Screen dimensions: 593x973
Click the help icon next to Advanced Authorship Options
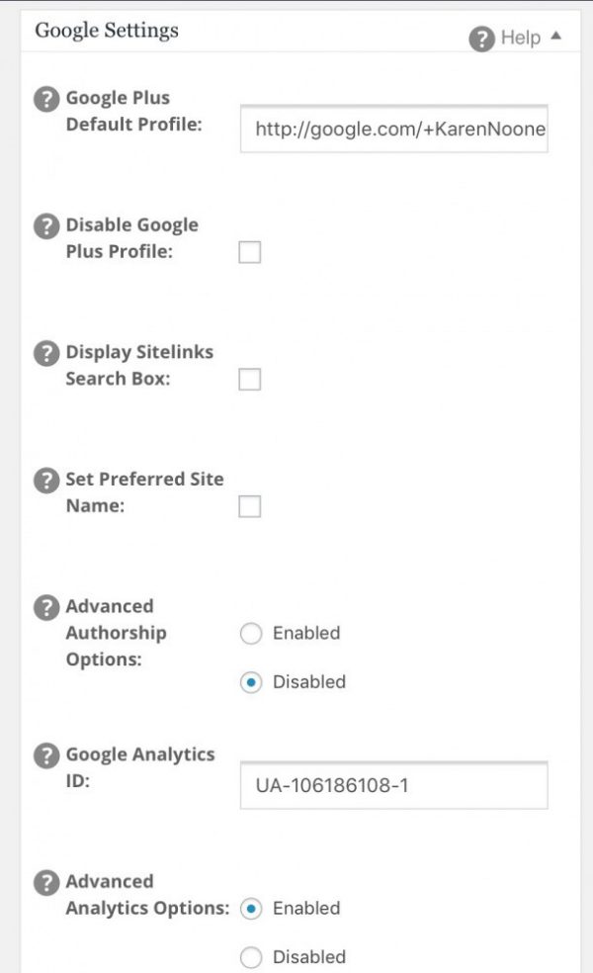pyautogui.click(x=45, y=607)
